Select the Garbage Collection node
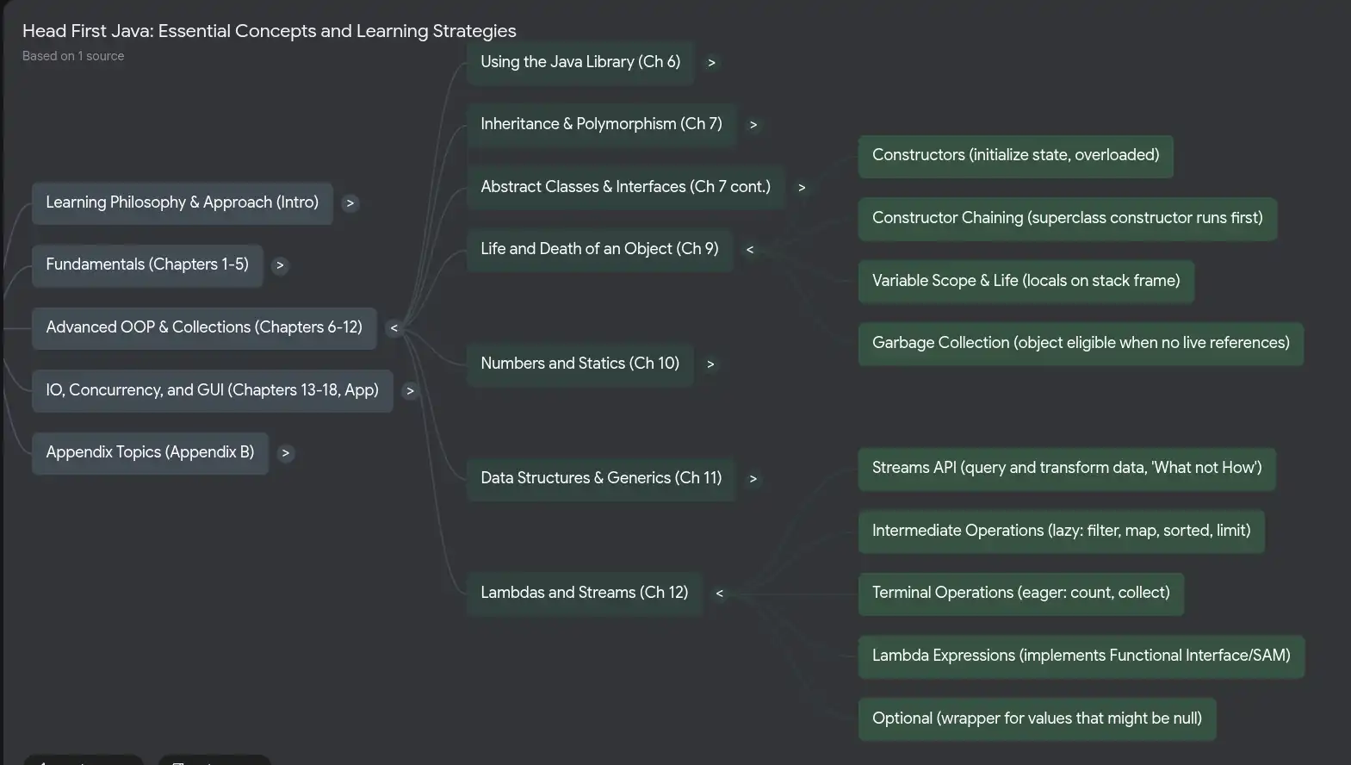 click(1080, 343)
